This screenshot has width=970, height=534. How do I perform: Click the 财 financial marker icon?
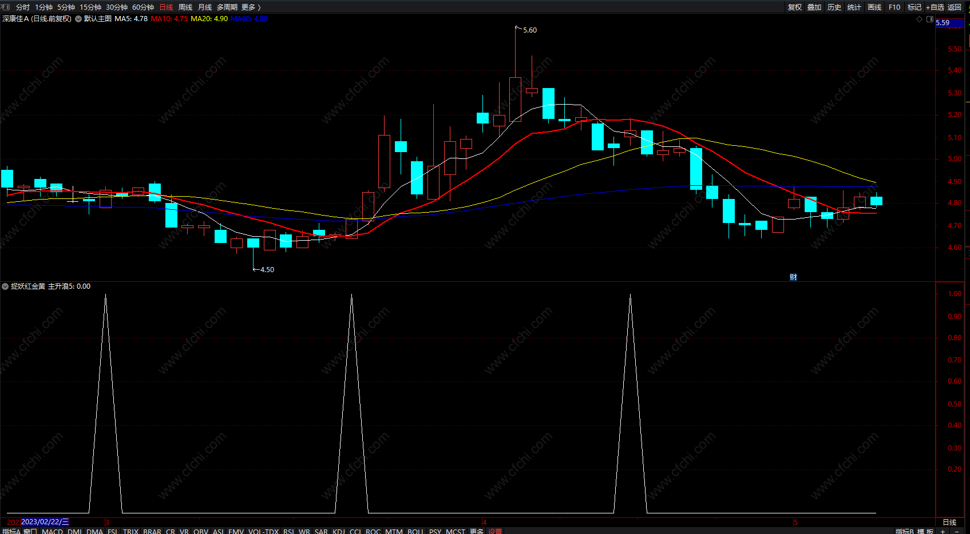pos(793,277)
